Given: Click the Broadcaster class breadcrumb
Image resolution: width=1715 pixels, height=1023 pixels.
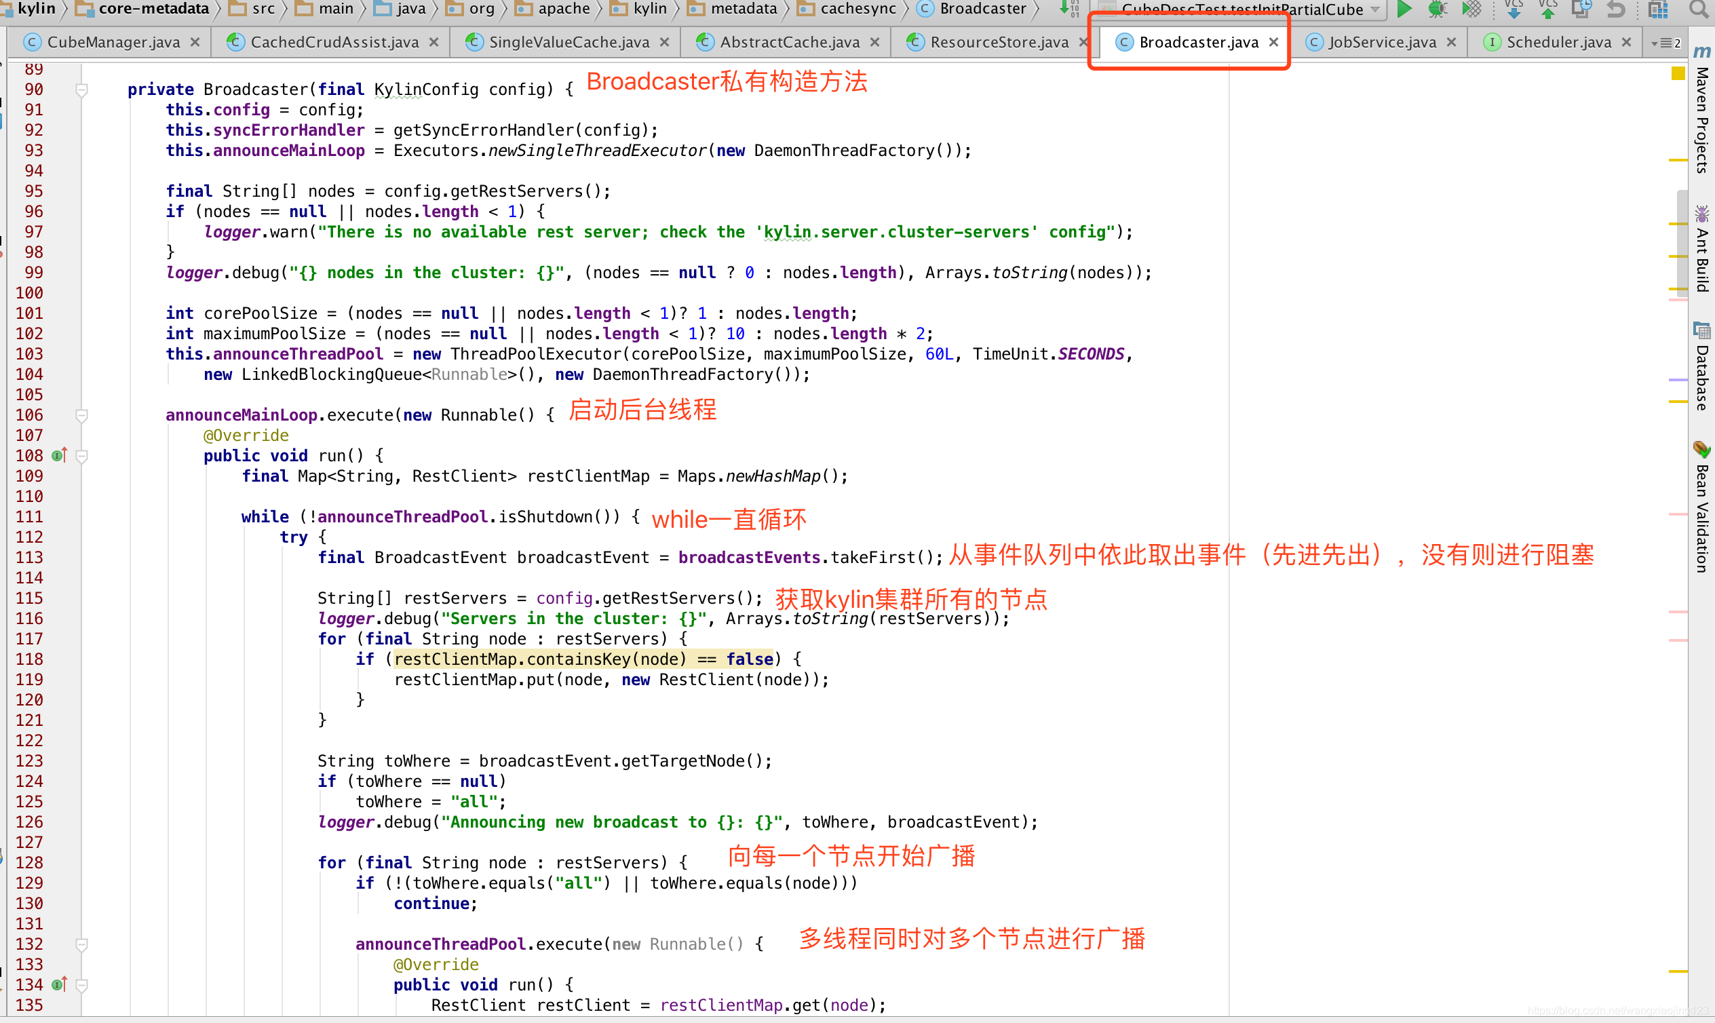Looking at the screenshot, I should (972, 9).
